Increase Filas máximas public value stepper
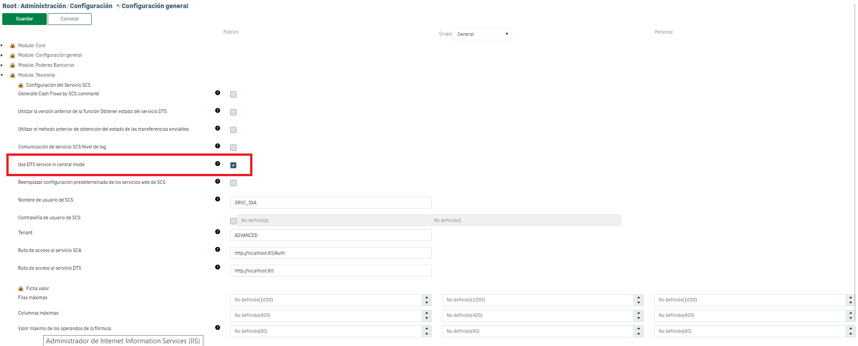 click(427, 297)
